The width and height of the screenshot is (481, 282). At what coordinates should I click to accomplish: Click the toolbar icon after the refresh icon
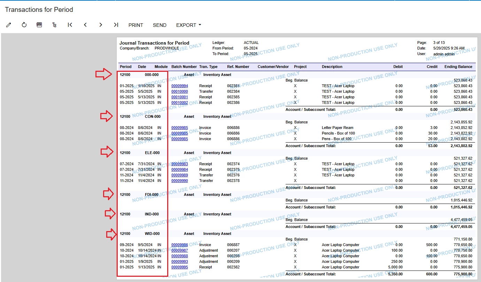point(39,25)
